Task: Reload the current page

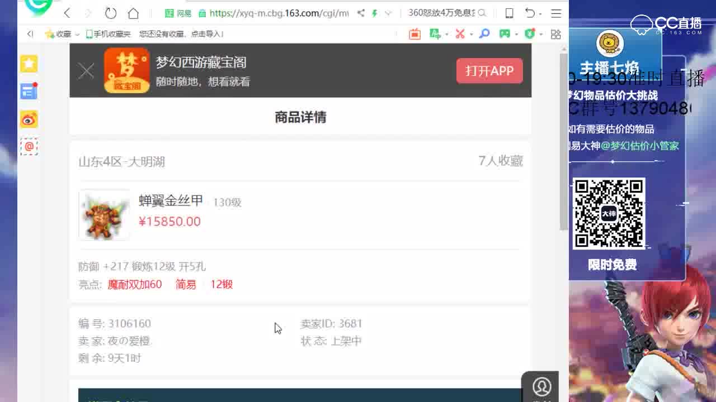Action: point(110,13)
